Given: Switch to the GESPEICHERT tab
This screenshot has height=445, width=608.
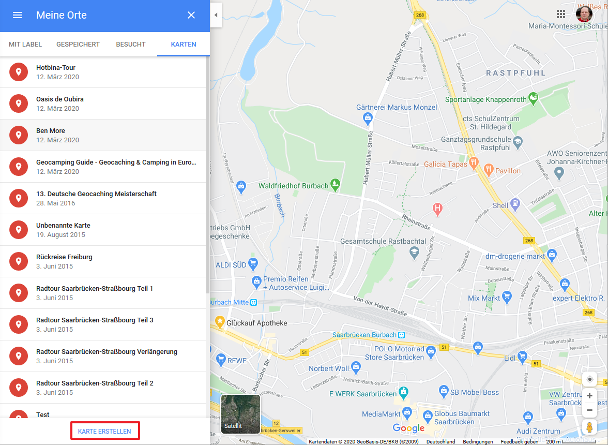Looking at the screenshot, I should click(78, 44).
